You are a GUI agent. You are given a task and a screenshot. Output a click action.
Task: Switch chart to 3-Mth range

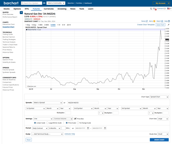click(47, 25)
